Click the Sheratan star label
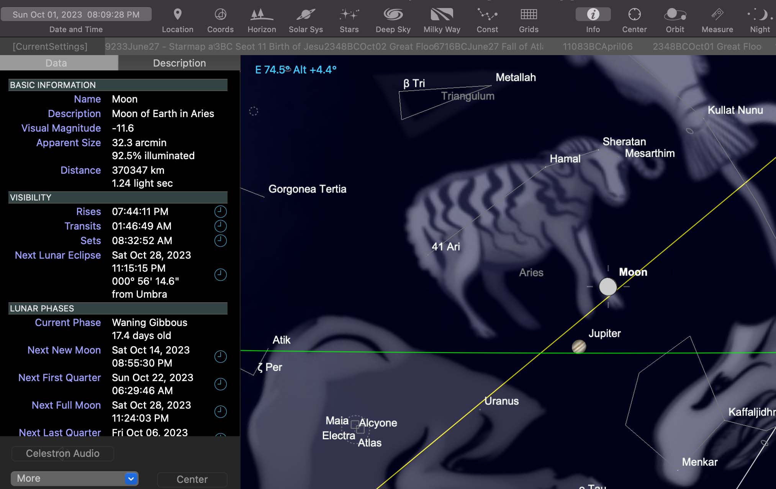Image resolution: width=776 pixels, height=489 pixels. pyautogui.click(x=624, y=142)
